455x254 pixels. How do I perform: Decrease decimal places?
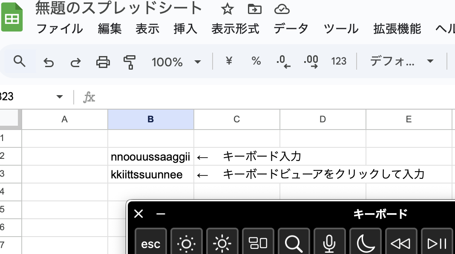pos(283,62)
